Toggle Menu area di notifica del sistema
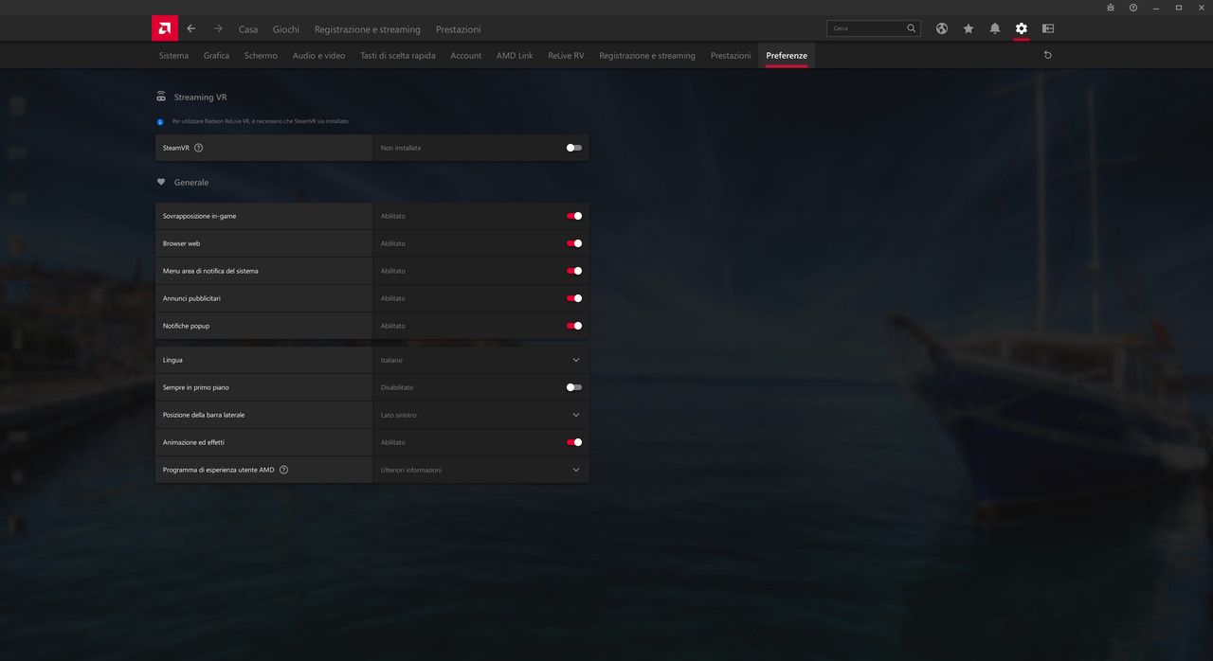Image resolution: width=1213 pixels, height=661 pixels. tap(574, 271)
